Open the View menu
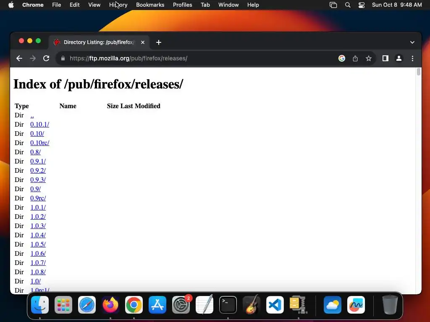The image size is (430, 322). pos(94,5)
